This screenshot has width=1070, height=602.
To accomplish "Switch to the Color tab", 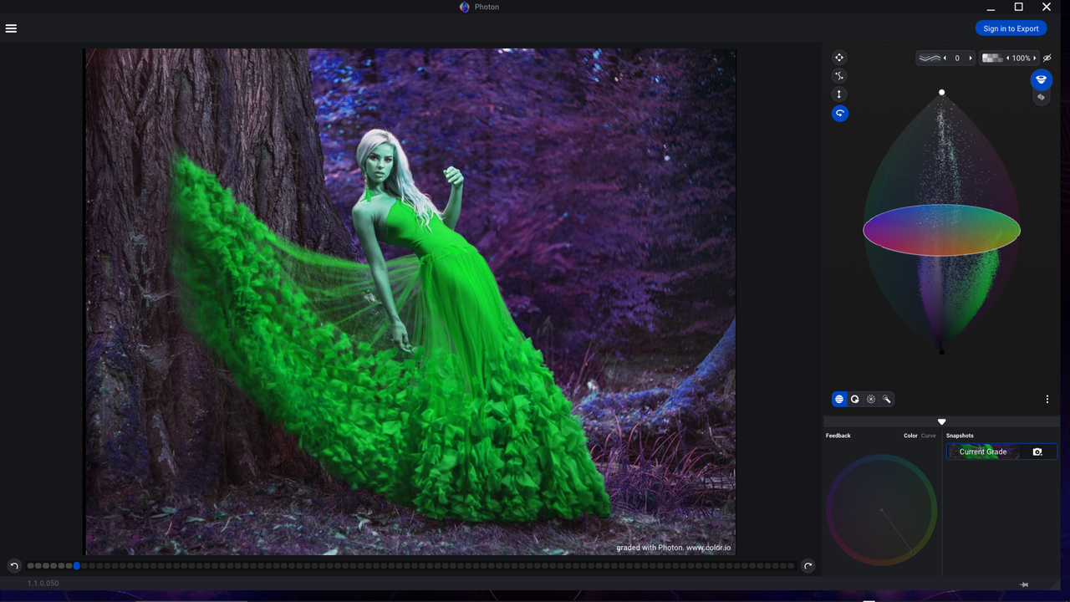I will point(910,436).
